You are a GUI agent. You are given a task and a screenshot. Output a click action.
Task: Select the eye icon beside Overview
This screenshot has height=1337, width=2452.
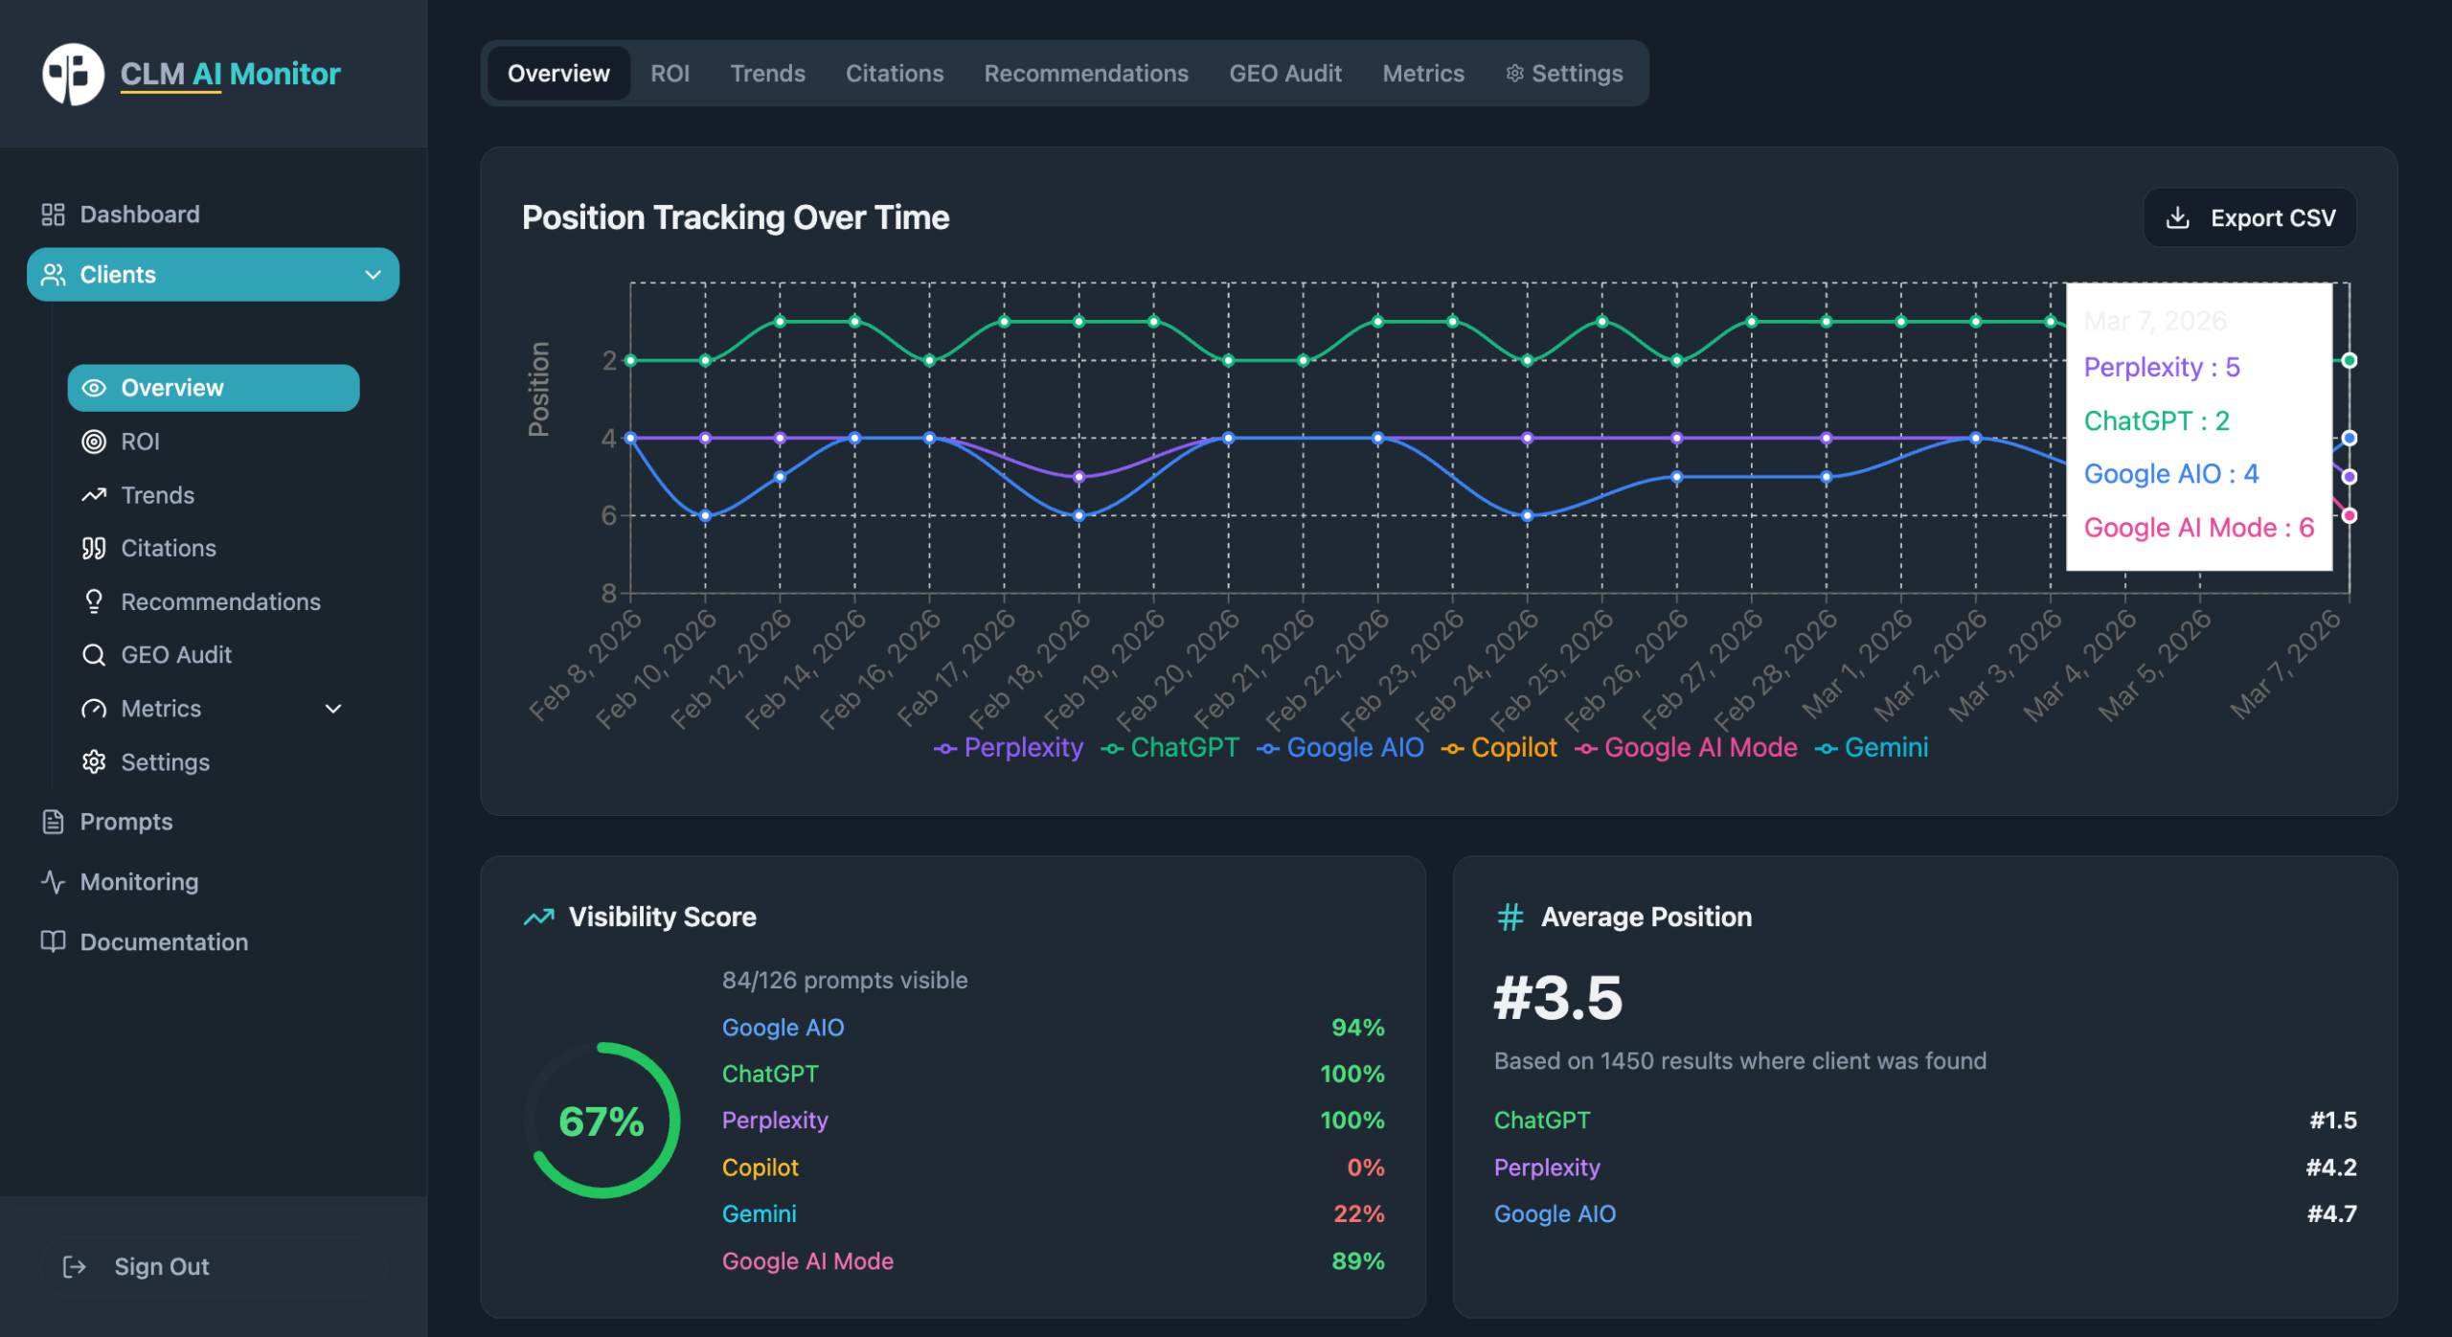pos(93,387)
